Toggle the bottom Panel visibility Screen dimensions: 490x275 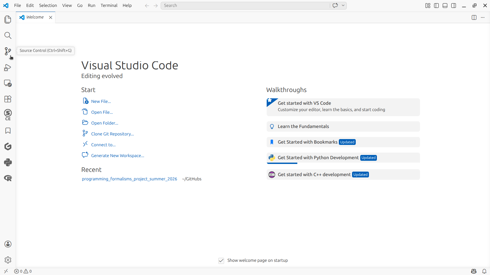click(445, 6)
